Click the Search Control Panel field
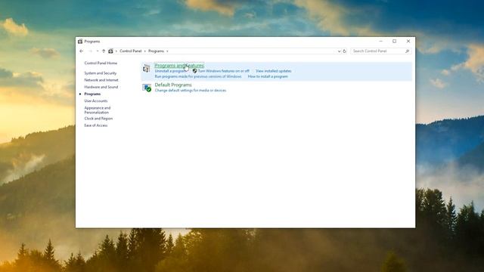Screen dimensions: 484x272 [381, 51]
